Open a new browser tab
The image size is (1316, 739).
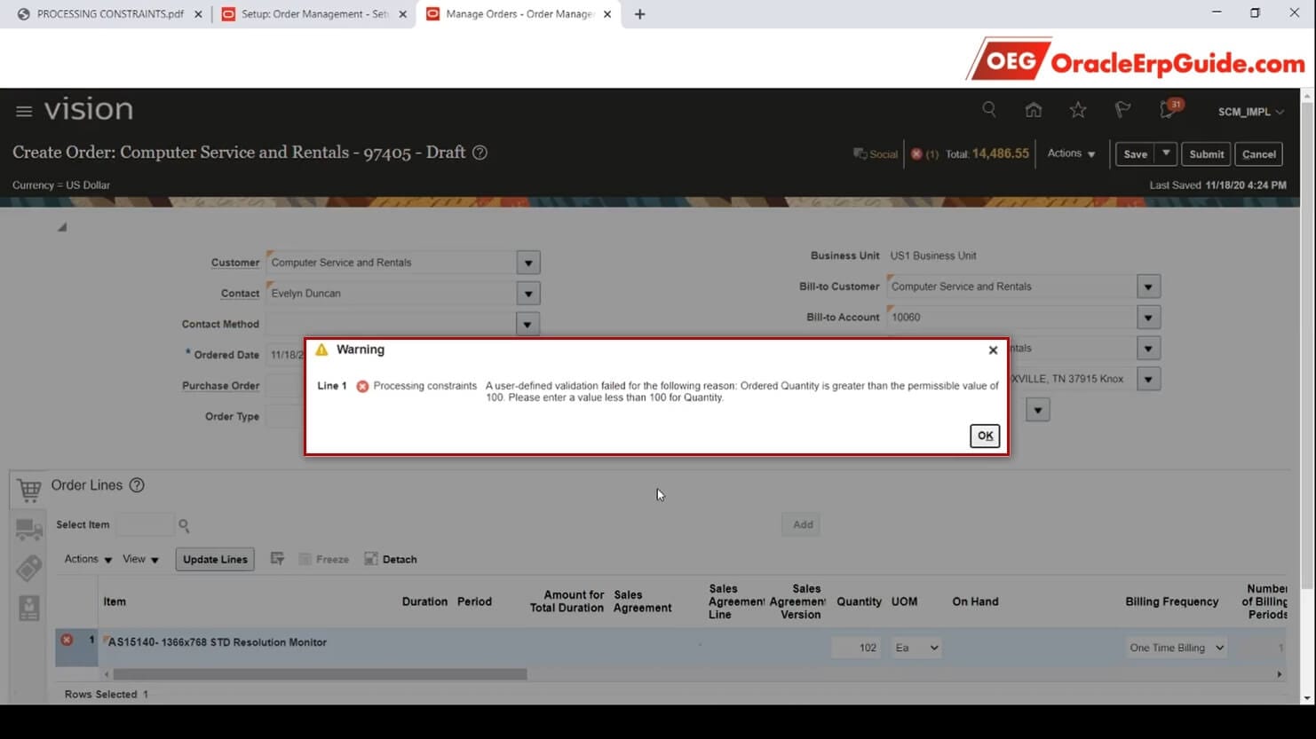639,14
